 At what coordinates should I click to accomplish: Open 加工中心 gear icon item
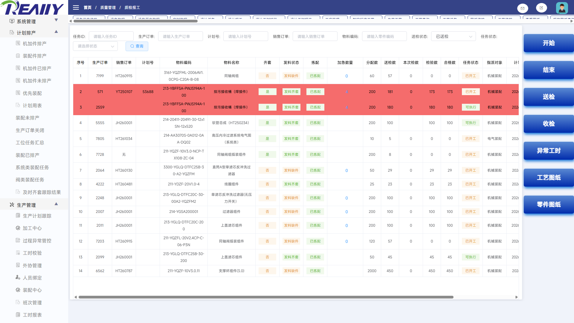[29, 228]
